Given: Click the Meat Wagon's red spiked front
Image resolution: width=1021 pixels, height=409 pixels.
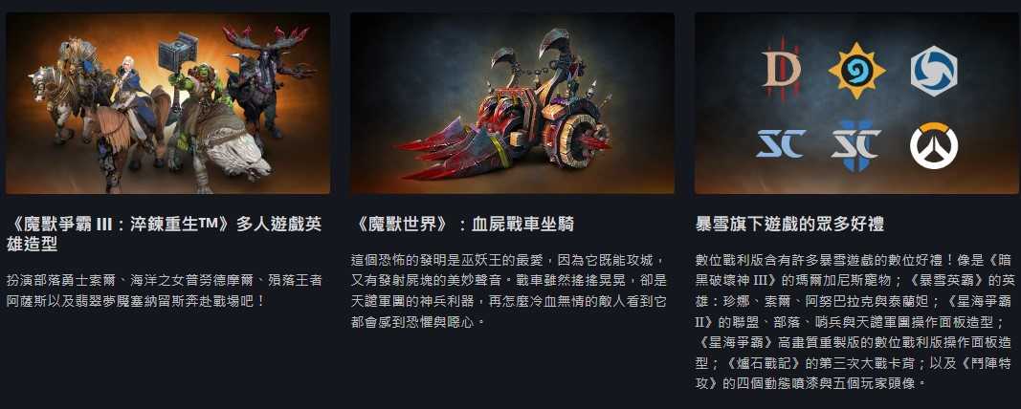Looking at the screenshot, I should pos(450,150).
